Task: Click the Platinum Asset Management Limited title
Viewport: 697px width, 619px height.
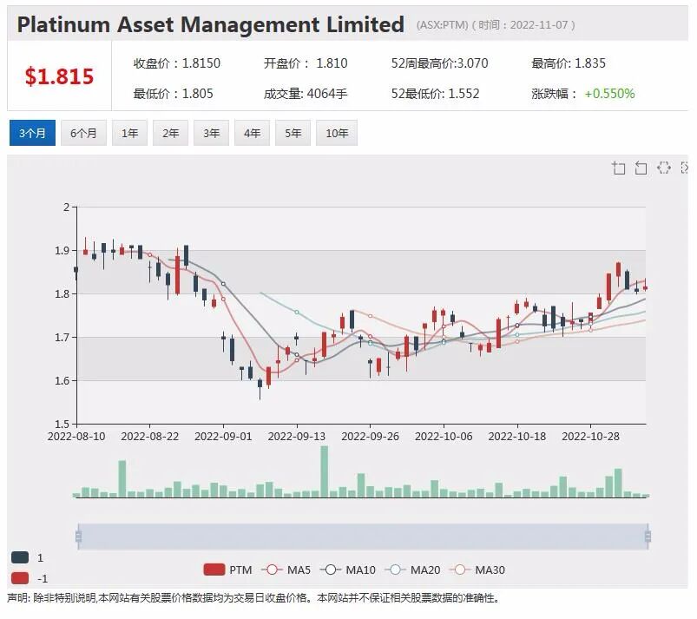Action: tap(211, 24)
